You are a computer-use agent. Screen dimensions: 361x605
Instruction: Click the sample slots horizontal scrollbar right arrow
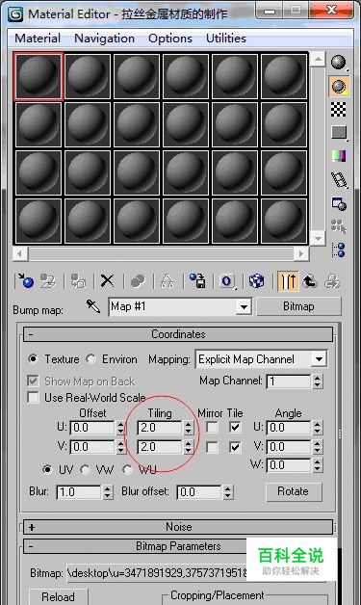[301, 253]
